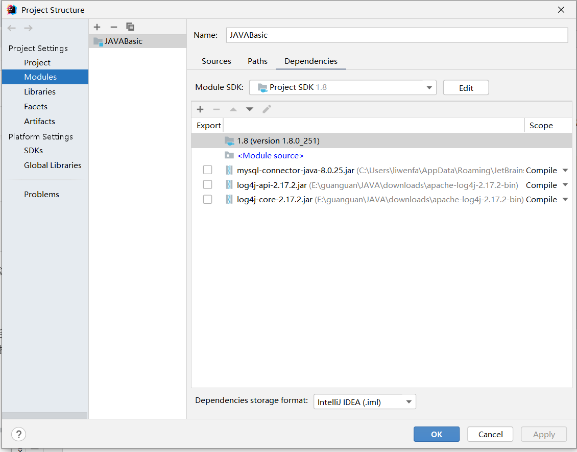The image size is (577, 452).
Task: Switch to the Sources tab
Action: (217, 61)
